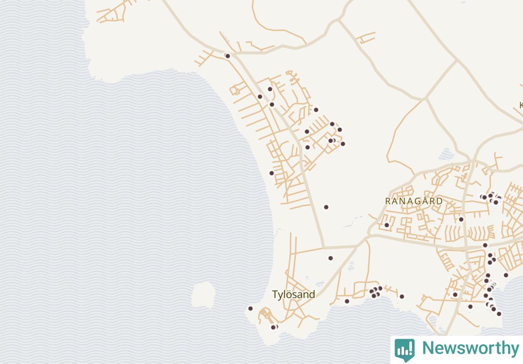Click the Tylösand place label
523x364 pixels.
click(293, 295)
